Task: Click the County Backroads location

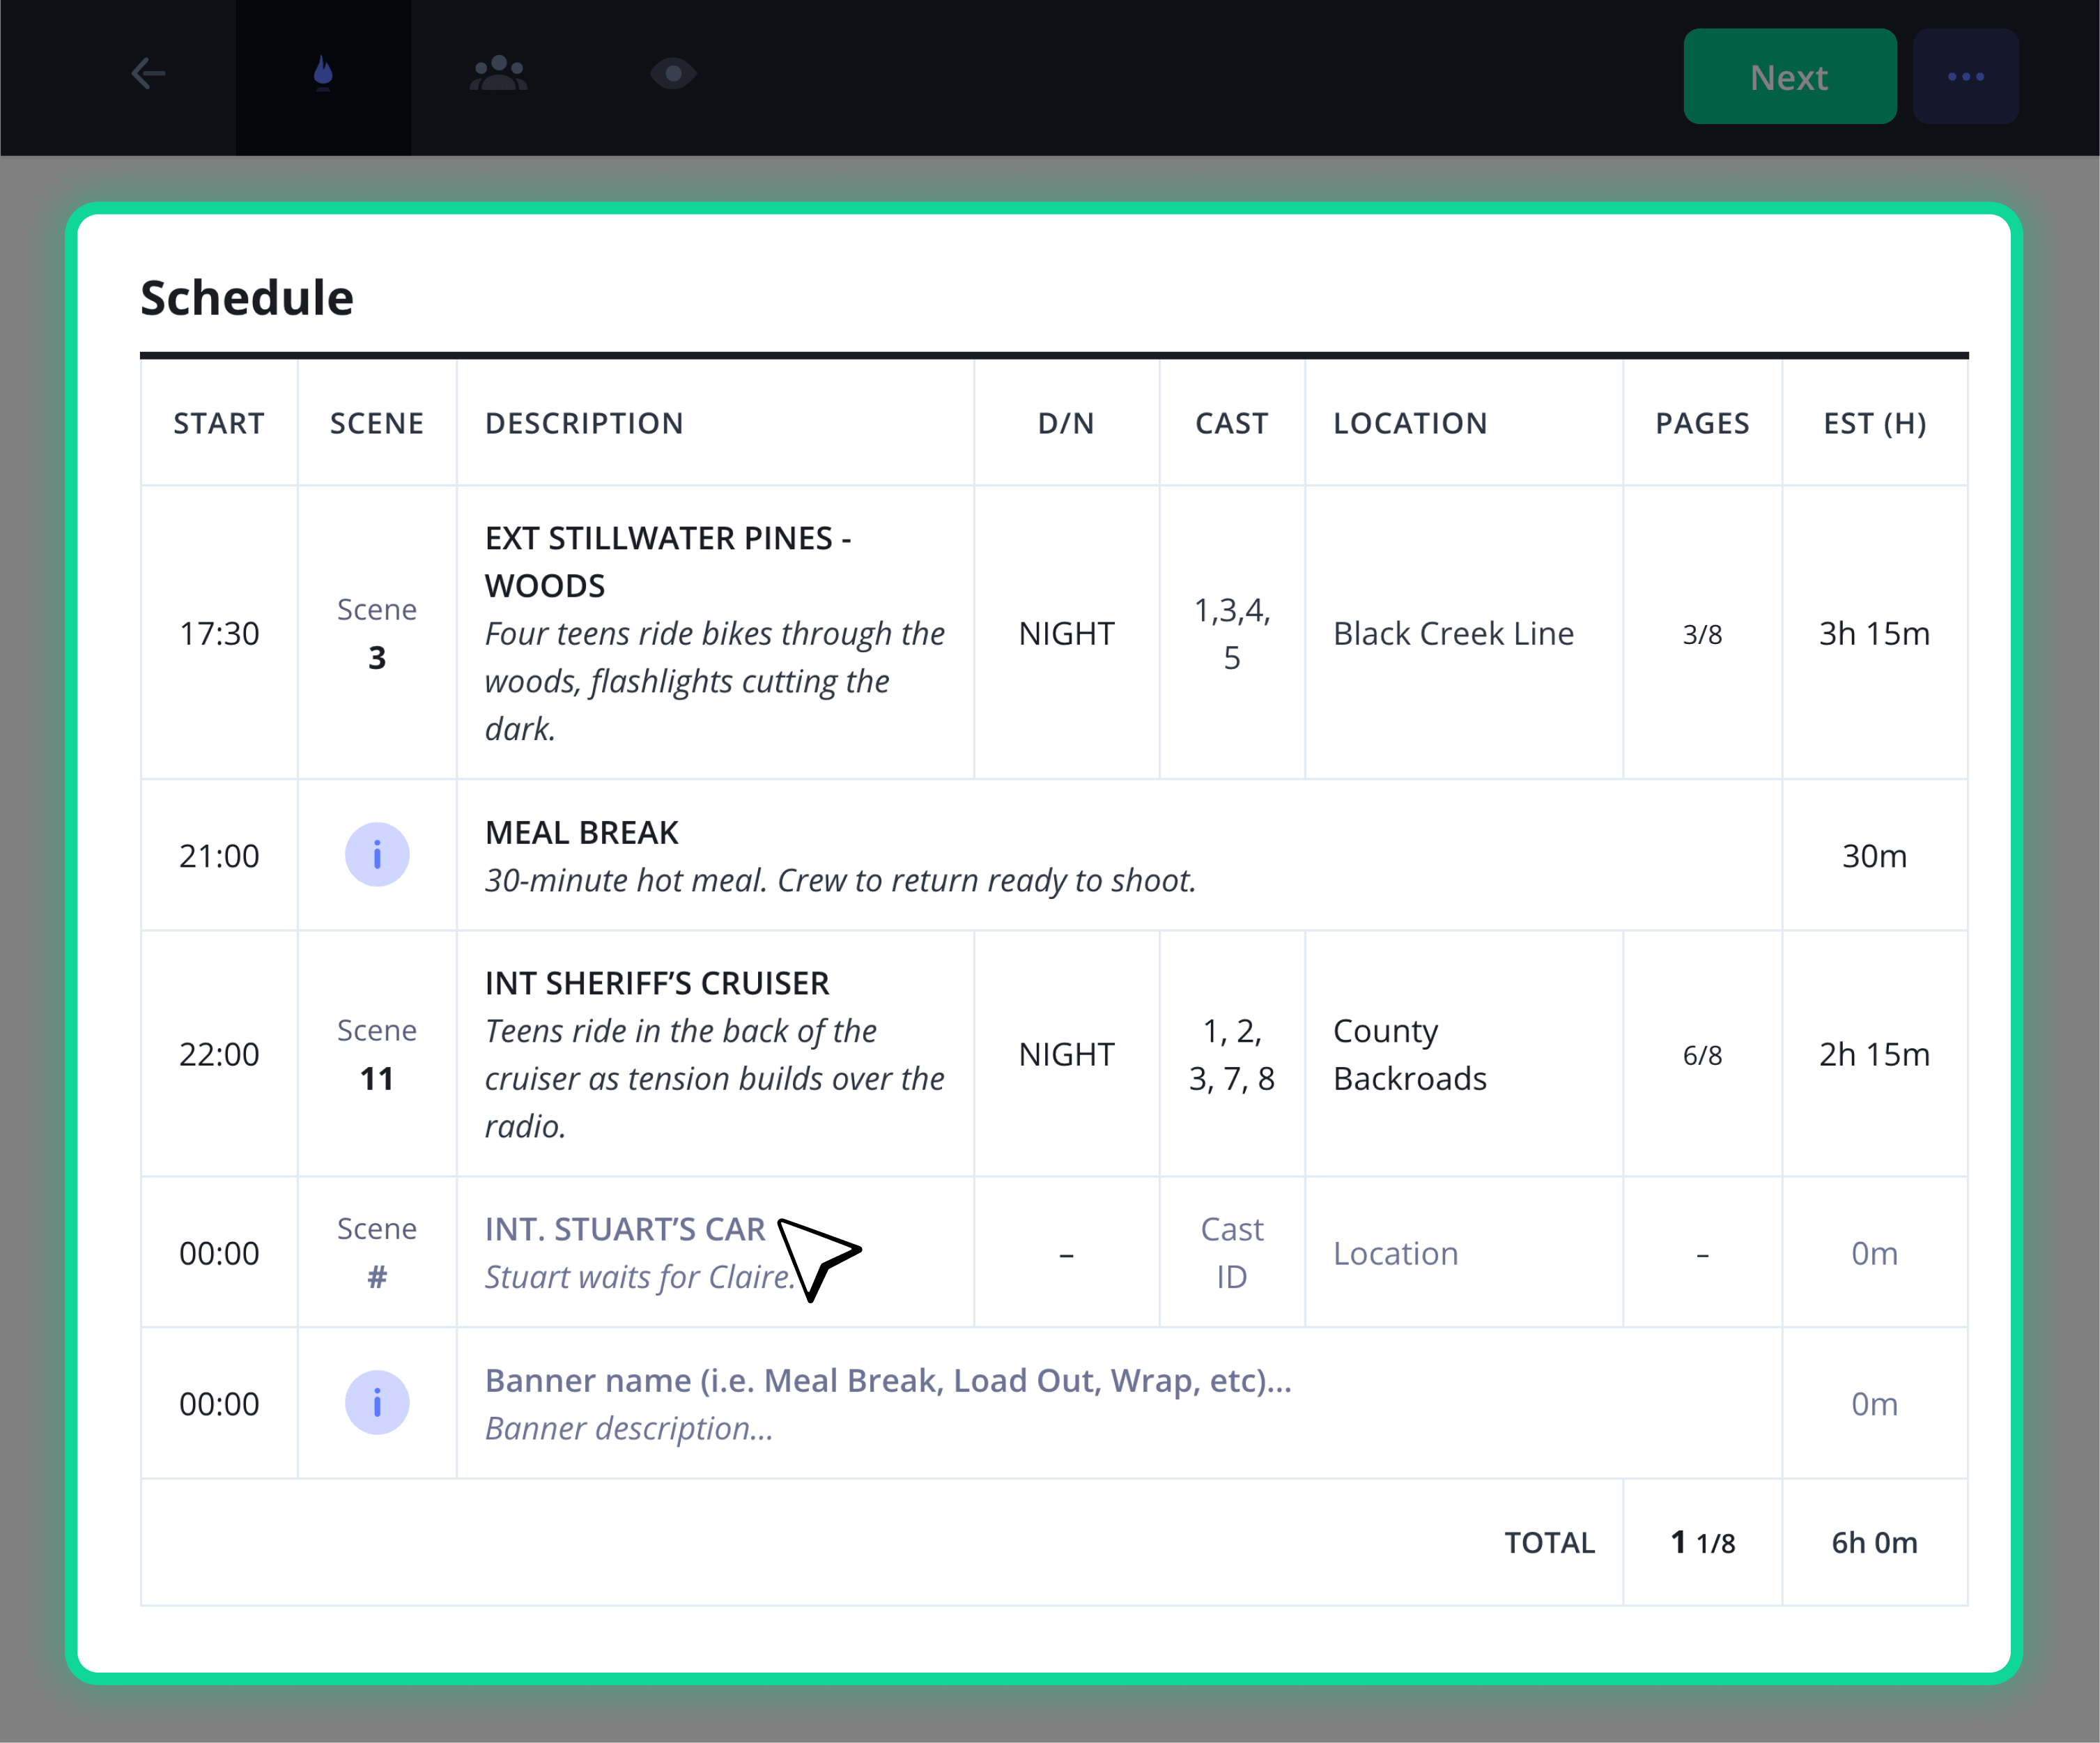Action: [x=1410, y=1054]
